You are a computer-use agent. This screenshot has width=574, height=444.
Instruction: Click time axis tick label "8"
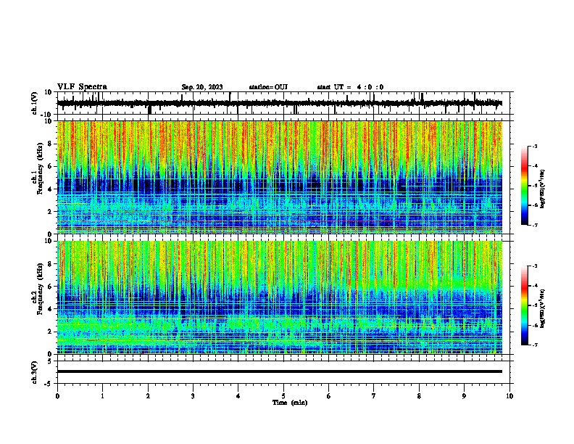[x=419, y=396]
